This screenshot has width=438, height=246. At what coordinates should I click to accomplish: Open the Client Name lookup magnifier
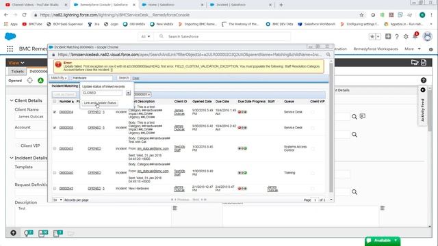tap(355, 117)
